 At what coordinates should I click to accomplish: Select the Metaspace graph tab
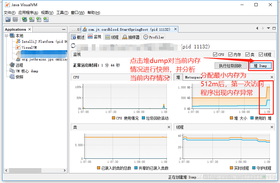point(193,77)
